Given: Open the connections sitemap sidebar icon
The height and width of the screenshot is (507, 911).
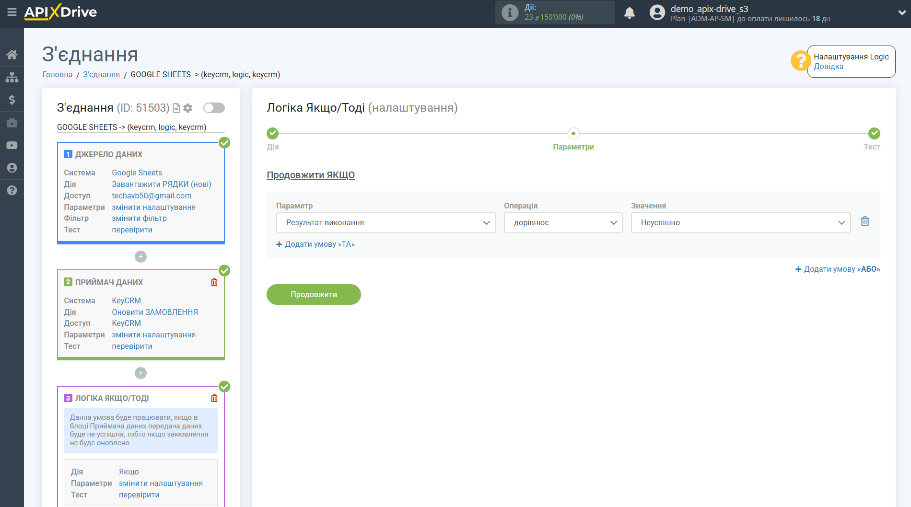Looking at the screenshot, I should (x=12, y=77).
